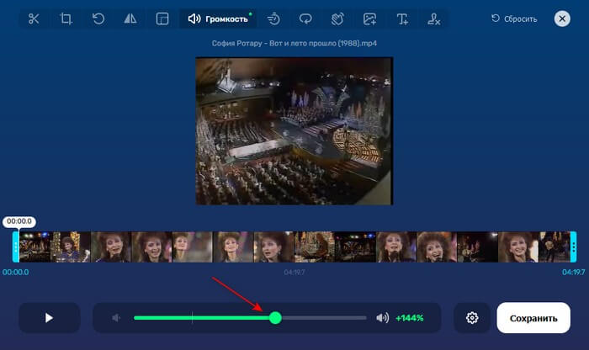This screenshot has width=589, height=350.
Task: Select the scissors trim tool
Action: coord(34,19)
